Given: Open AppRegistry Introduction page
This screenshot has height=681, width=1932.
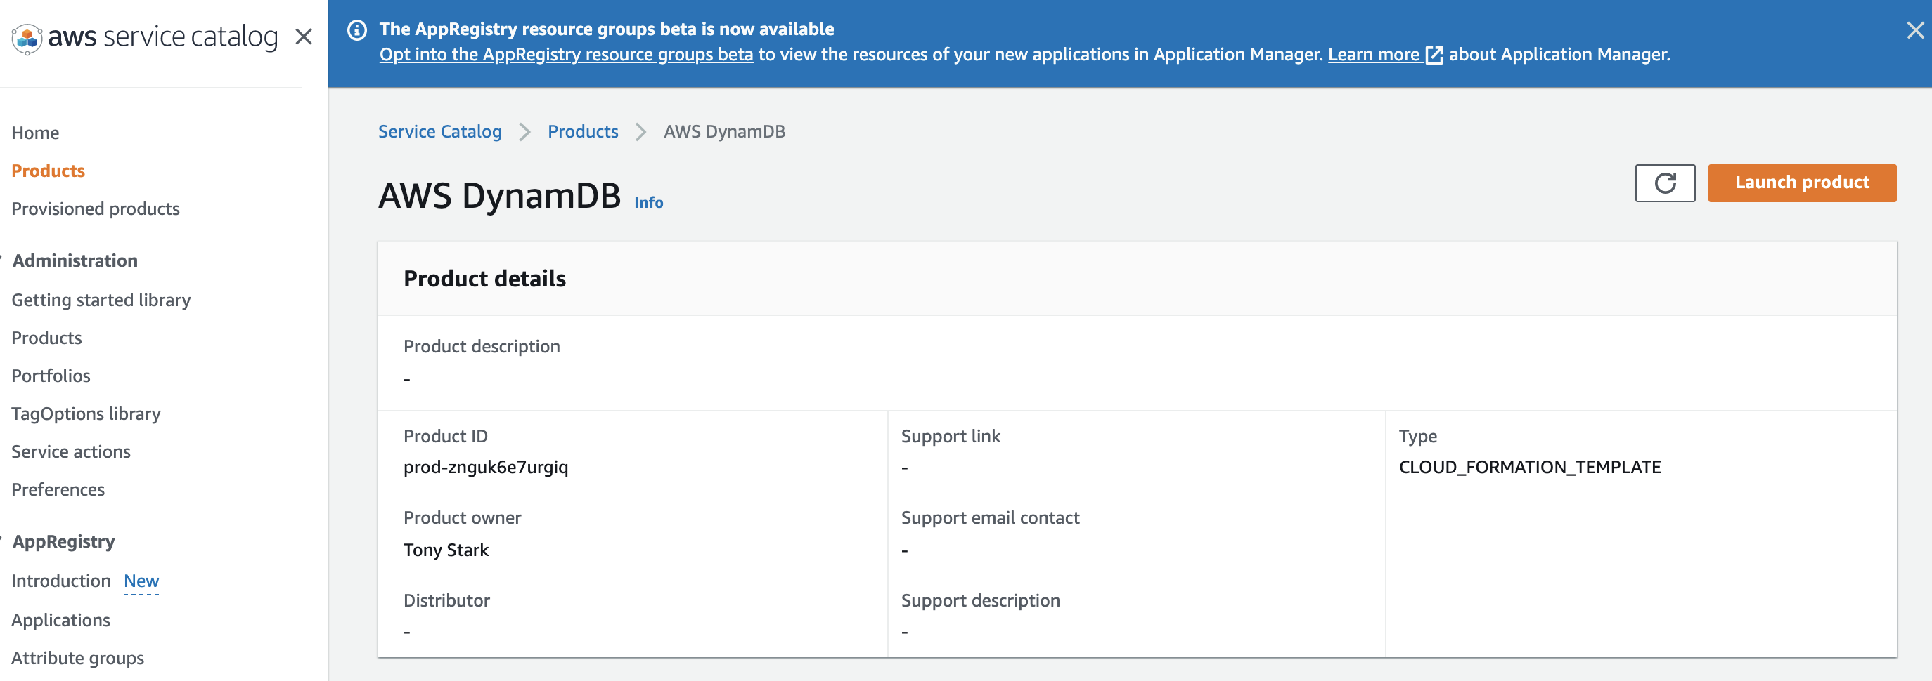Looking at the screenshot, I should 60,581.
